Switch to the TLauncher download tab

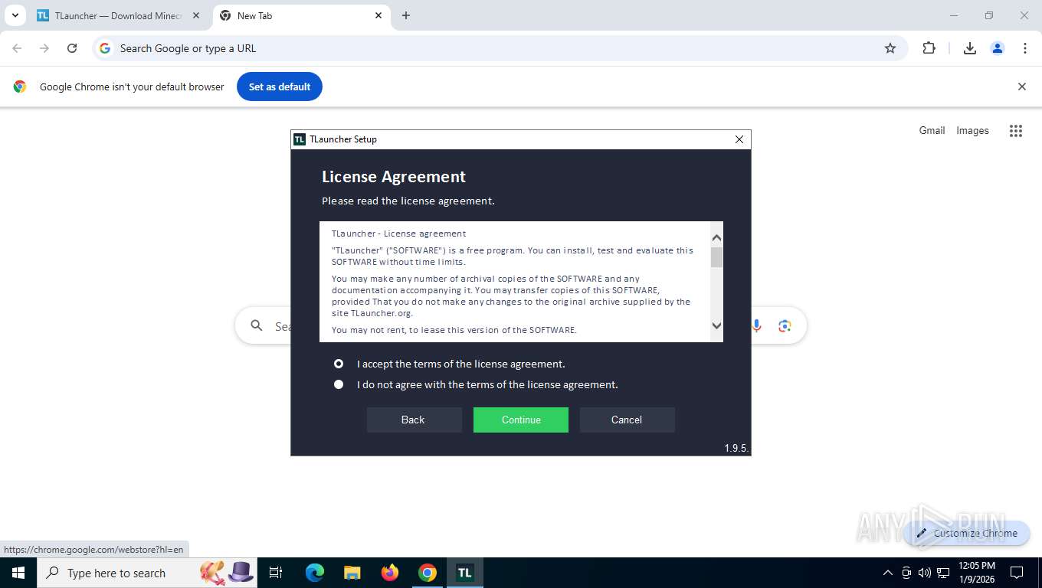coord(117,15)
